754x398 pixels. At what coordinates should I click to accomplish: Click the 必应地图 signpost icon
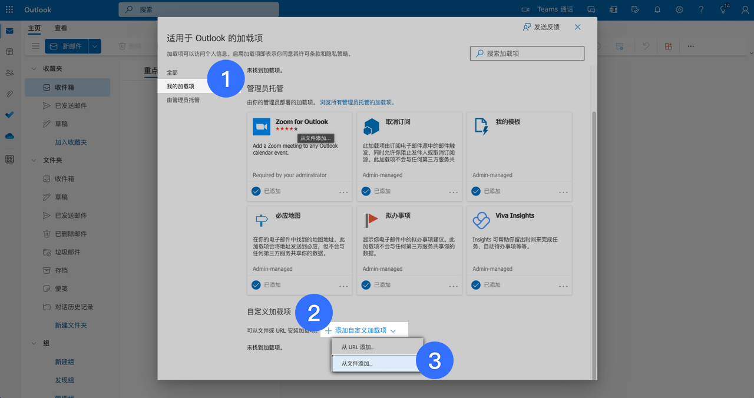pos(262,220)
